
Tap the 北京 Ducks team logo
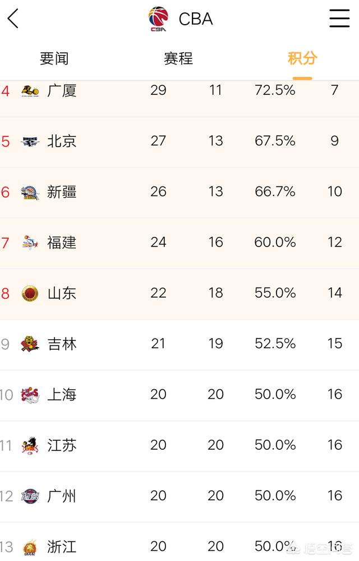tap(30, 142)
